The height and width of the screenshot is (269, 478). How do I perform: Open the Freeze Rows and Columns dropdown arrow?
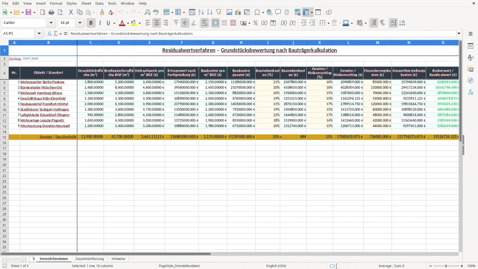[312, 12]
